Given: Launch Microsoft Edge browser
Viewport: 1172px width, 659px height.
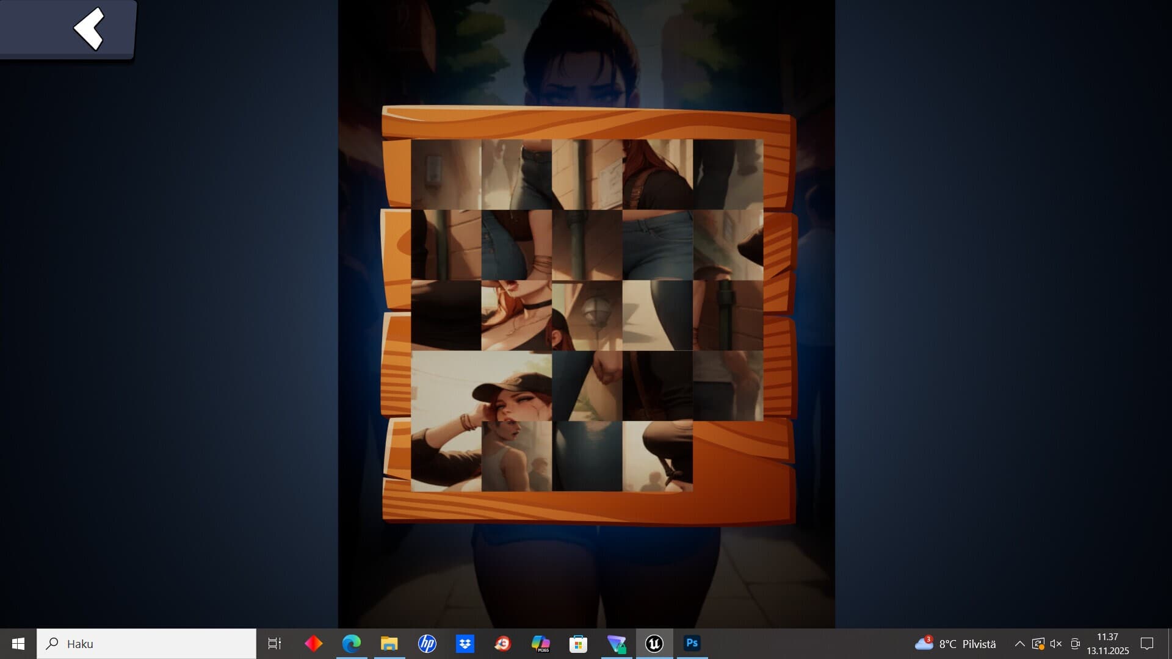Looking at the screenshot, I should pos(351,643).
